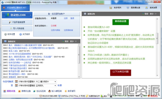Open forum post [006] 已捐助
Viewport: 162px width, 99px height.
[21, 60]
